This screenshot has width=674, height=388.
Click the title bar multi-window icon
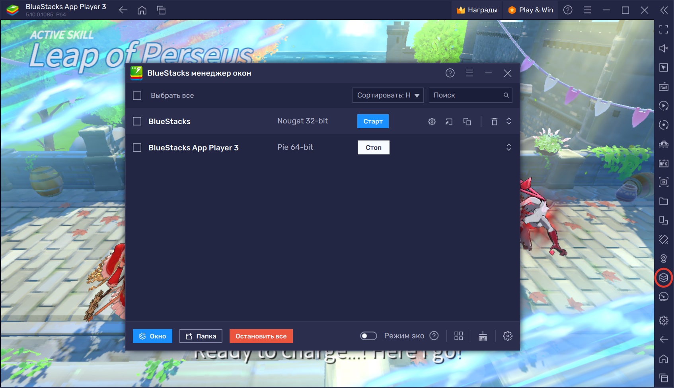(161, 10)
